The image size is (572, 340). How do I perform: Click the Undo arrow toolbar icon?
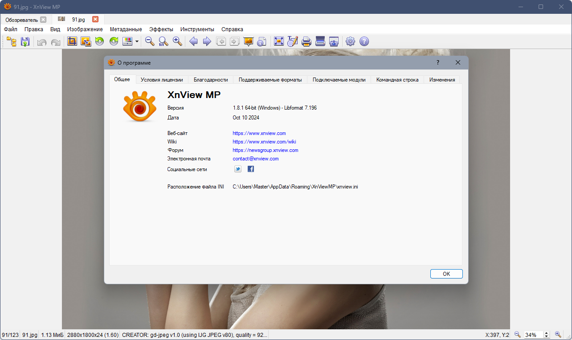point(42,42)
